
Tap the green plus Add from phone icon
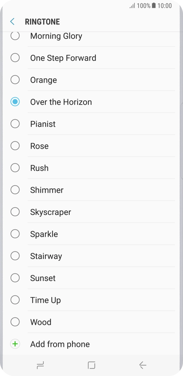coord(15,344)
